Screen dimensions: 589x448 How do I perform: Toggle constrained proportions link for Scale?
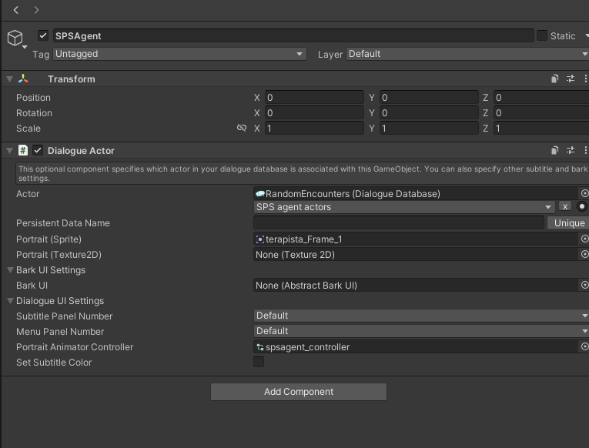coord(242,128)
